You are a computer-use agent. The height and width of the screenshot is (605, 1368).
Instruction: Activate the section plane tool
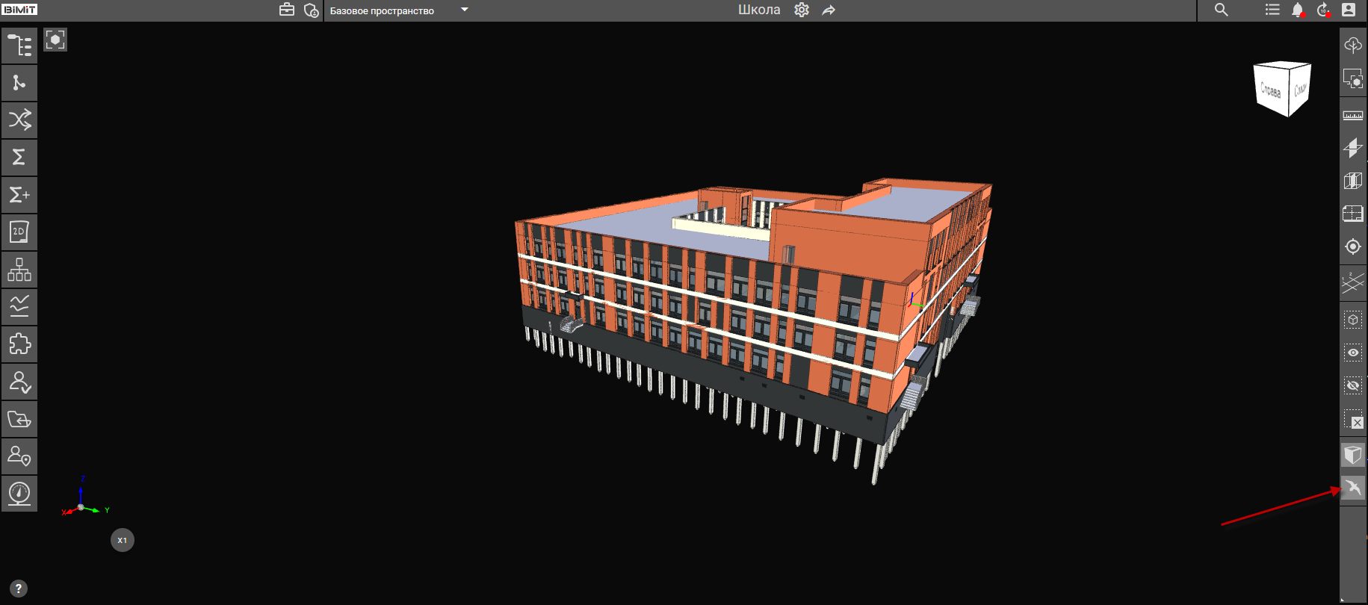coord(1353,148)
